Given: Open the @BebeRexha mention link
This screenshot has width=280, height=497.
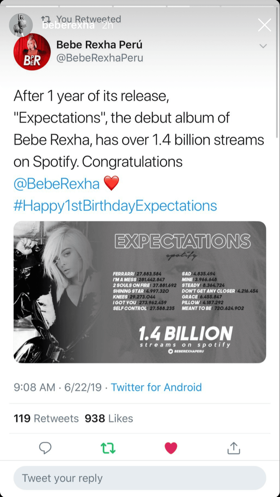Looking at the screenshot, I should [57, 184].
